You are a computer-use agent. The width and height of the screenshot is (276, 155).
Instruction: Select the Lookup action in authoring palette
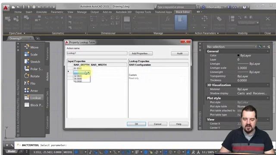click(x=33, y=98)
